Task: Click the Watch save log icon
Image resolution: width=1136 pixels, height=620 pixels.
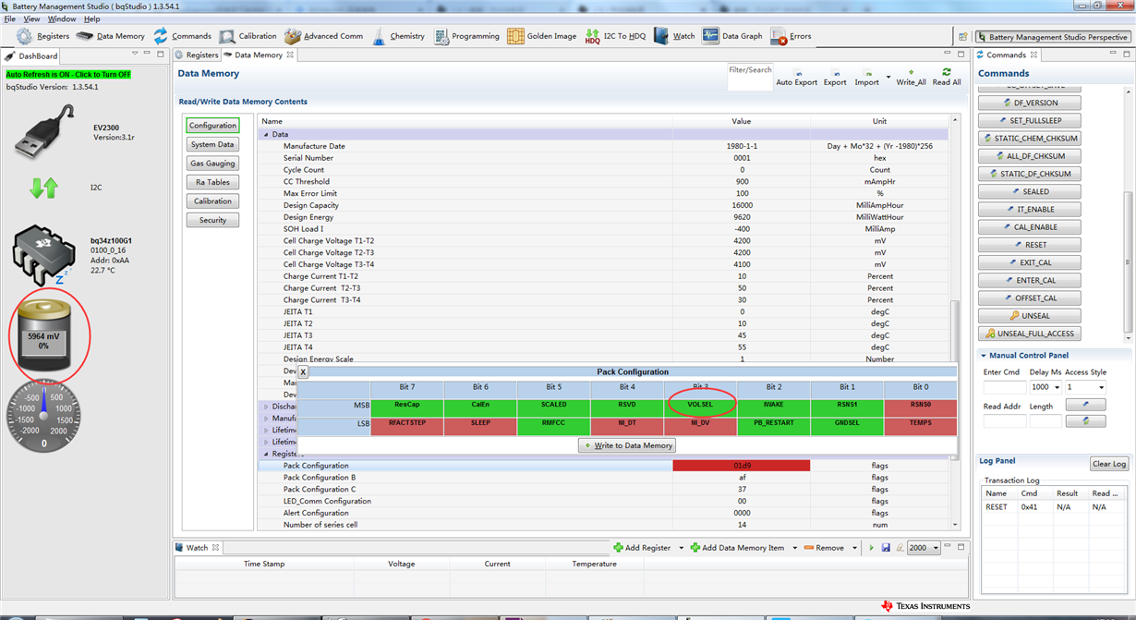Action: 886,548
